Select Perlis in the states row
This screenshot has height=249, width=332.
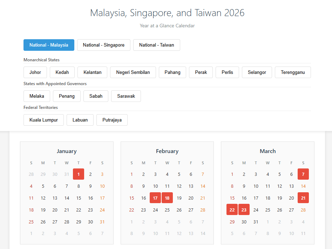(227, 72)
